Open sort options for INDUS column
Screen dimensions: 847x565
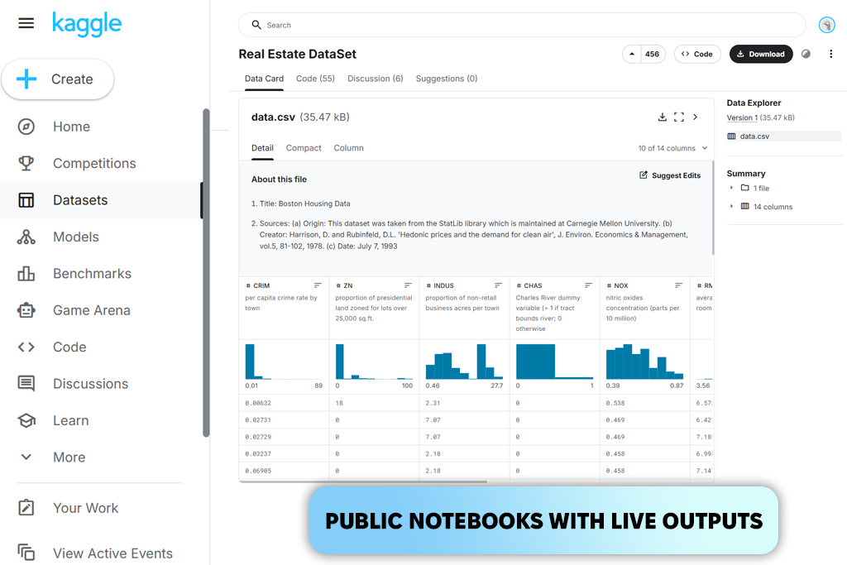point(498,285)
